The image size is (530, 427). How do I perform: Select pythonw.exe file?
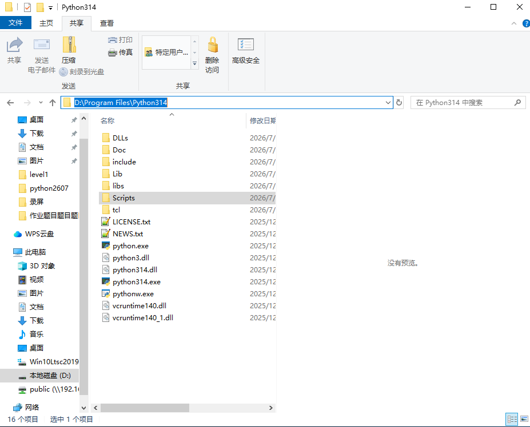point(133,293)
